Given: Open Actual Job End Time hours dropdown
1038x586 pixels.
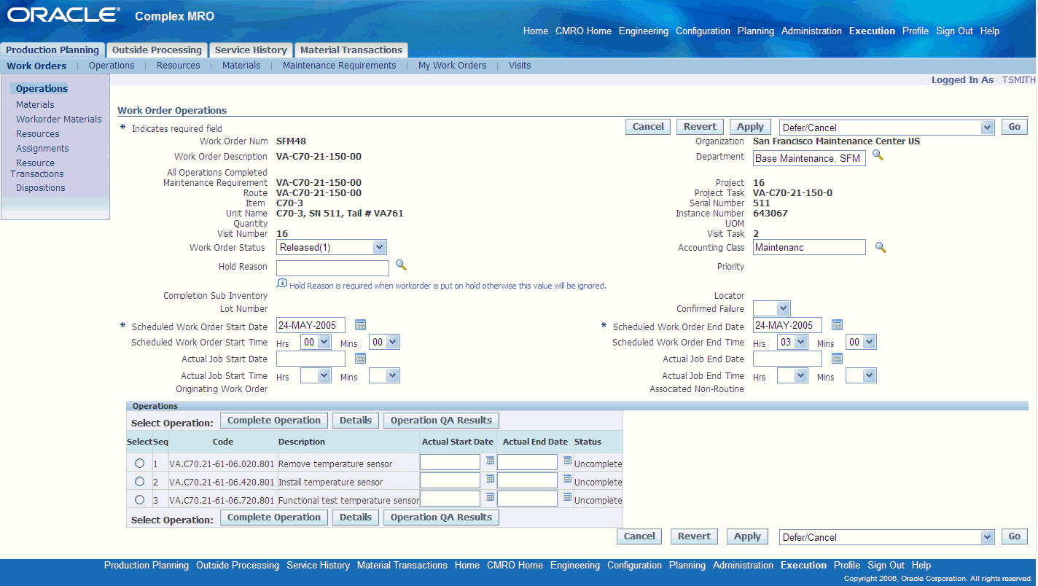Looking at the screenshot, I should pos(792,376).
